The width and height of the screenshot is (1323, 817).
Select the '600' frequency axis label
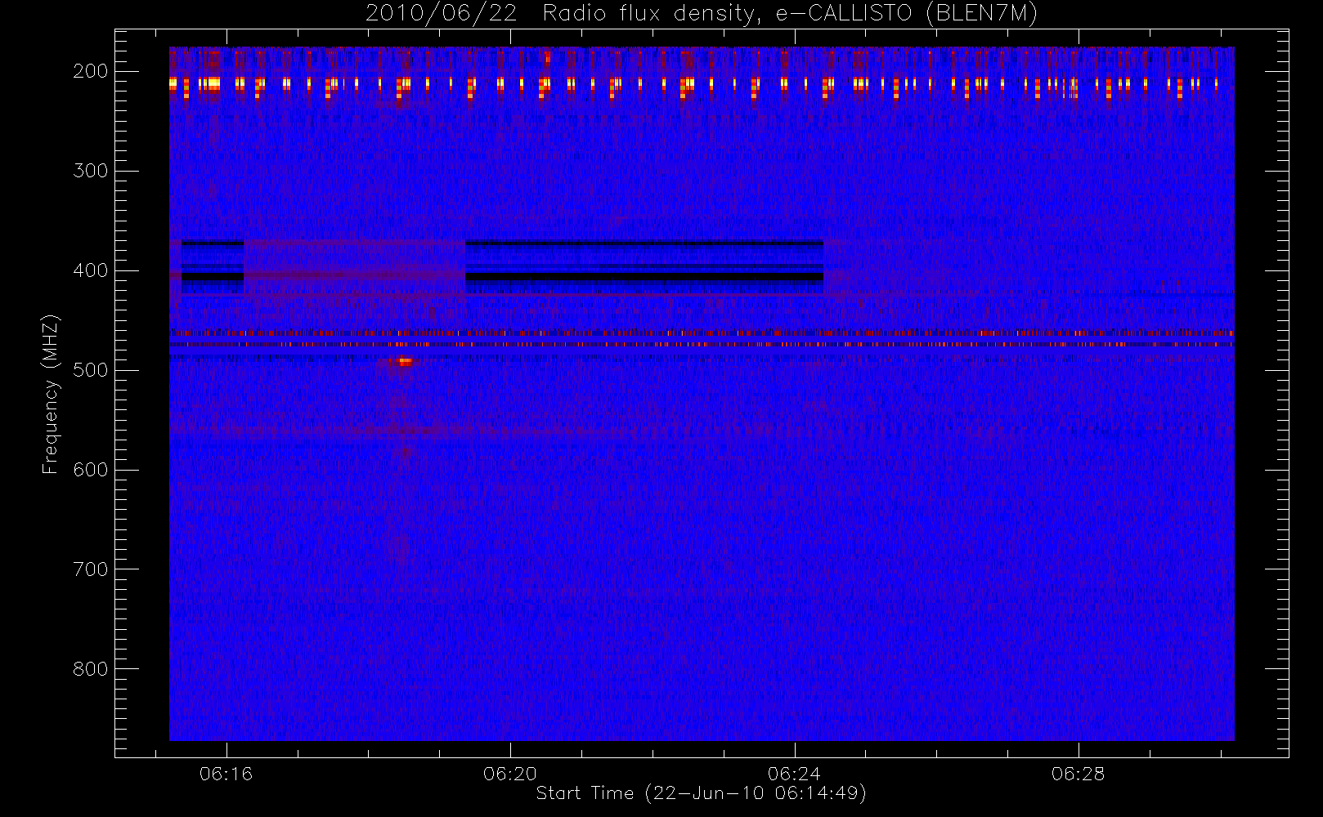point(90,470)
